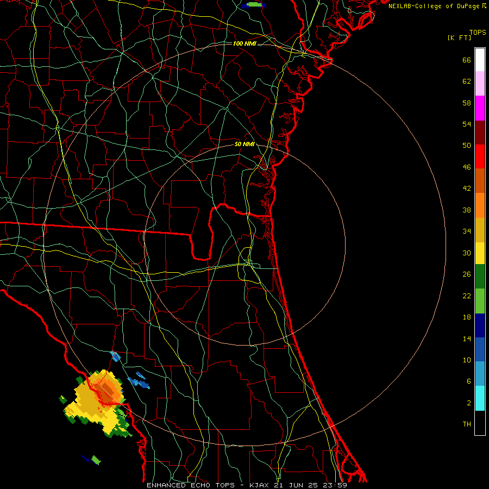The height and width of the screenshot is (489, 489).
Task: Click the legend value '34'
Action: point(467,231)
